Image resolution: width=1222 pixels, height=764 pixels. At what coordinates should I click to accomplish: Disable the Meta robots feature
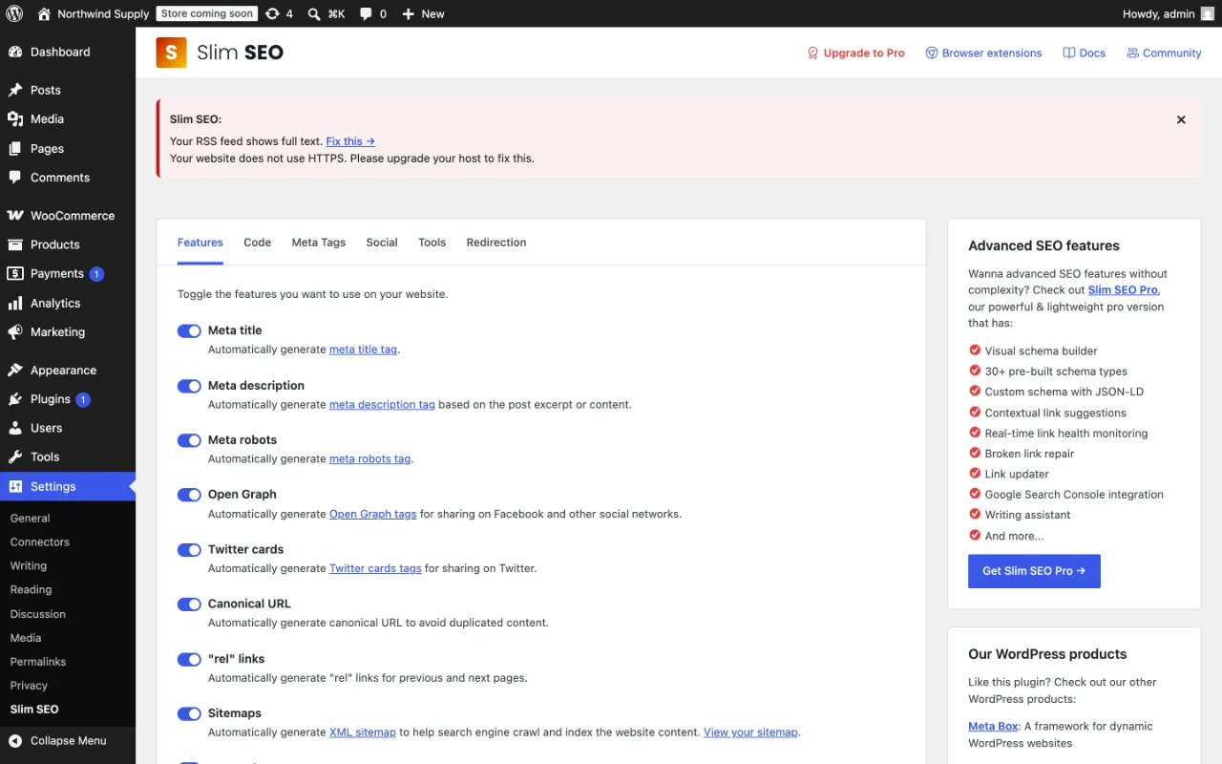(x=189, y=440)
